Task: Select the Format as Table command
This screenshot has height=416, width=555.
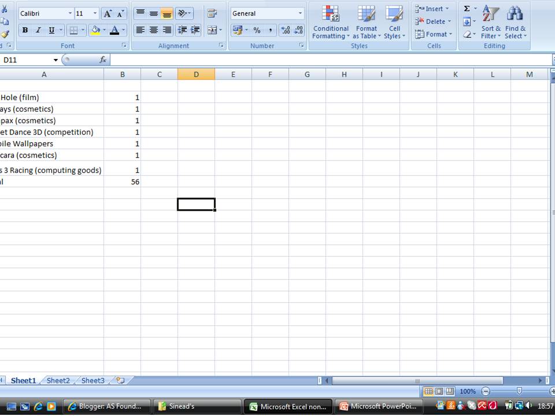Action: coord(367,23)
